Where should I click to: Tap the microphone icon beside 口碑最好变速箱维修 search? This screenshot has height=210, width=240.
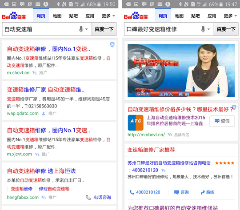203,29
